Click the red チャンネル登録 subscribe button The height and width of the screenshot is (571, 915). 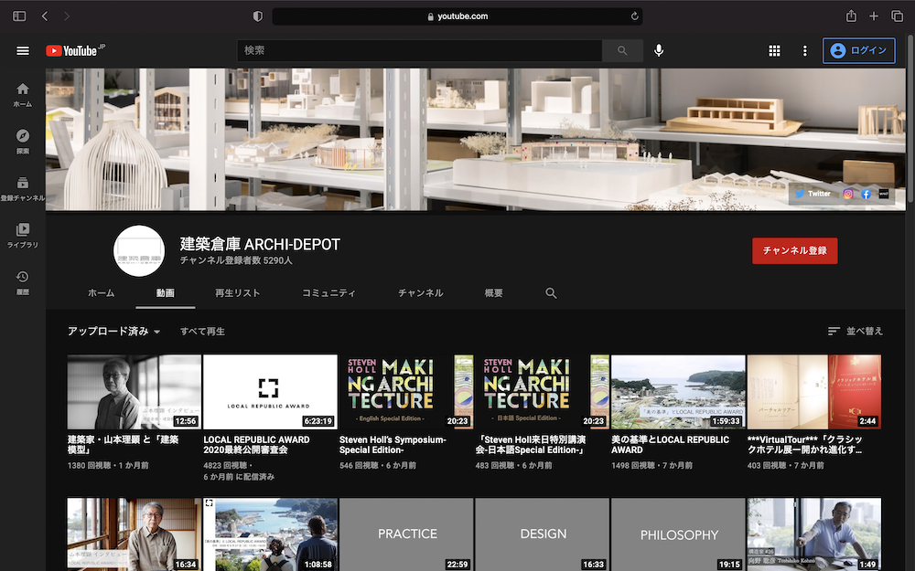(x=795, y=250)
